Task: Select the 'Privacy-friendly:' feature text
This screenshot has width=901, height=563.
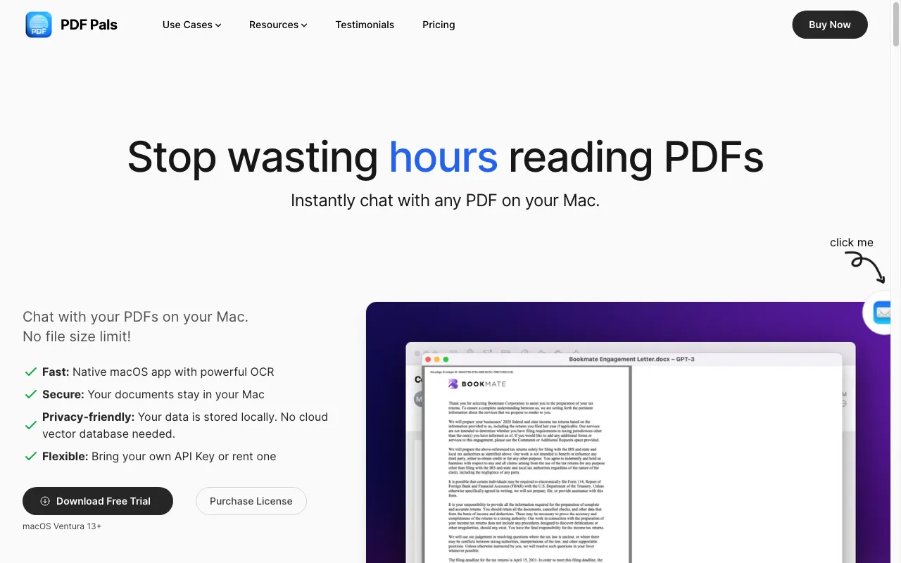Action: 185,425
